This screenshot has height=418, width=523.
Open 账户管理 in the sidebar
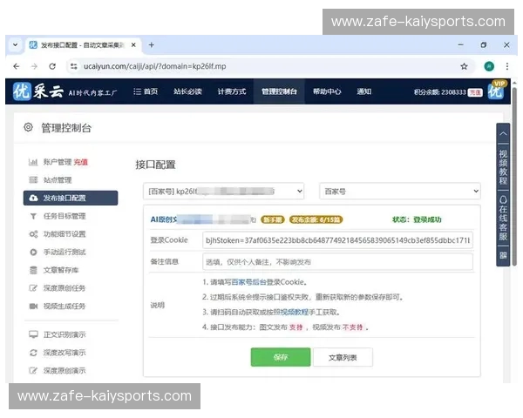[58, 162]
